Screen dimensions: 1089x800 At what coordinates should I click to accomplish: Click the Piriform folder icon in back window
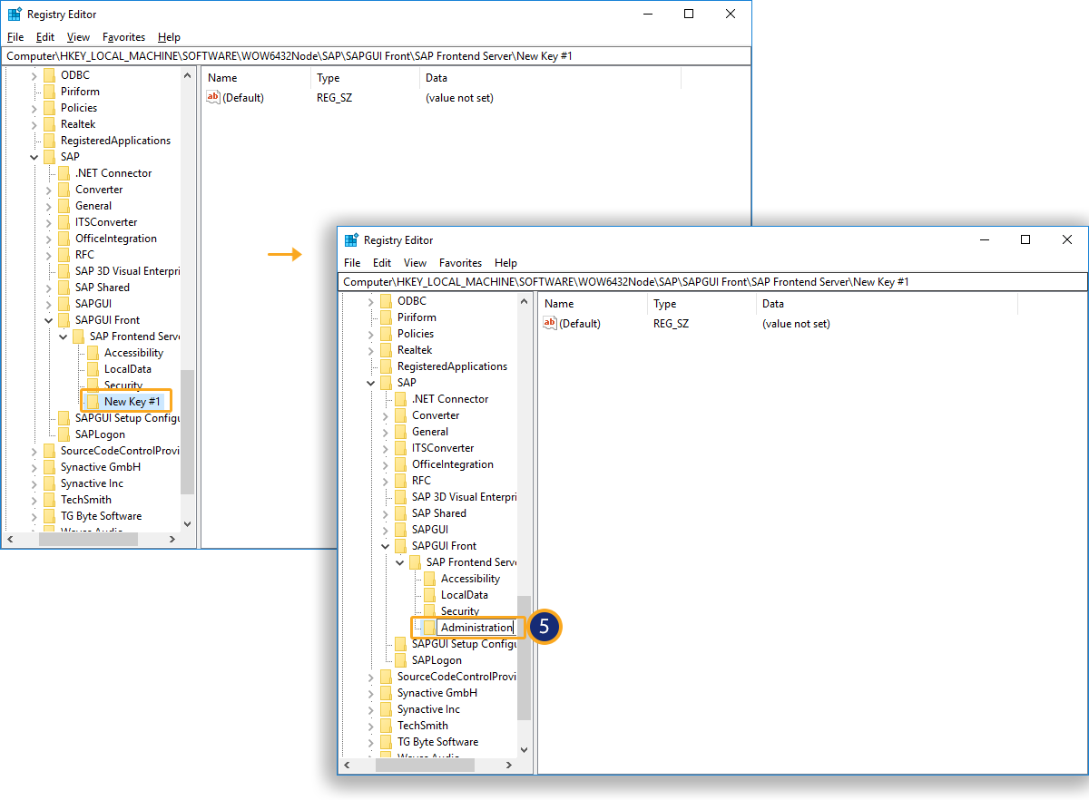[x=49, y=92]
